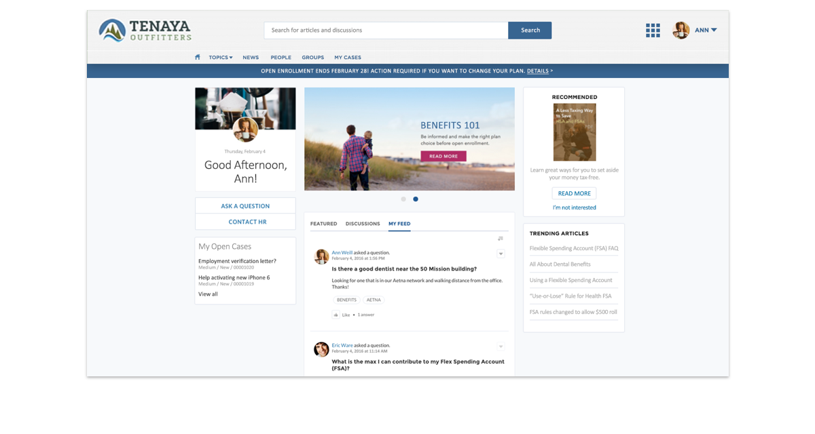This screenshot has height=434, width=815.
Task: Click the Ask a Question button
Action: [x=245, y=206]
